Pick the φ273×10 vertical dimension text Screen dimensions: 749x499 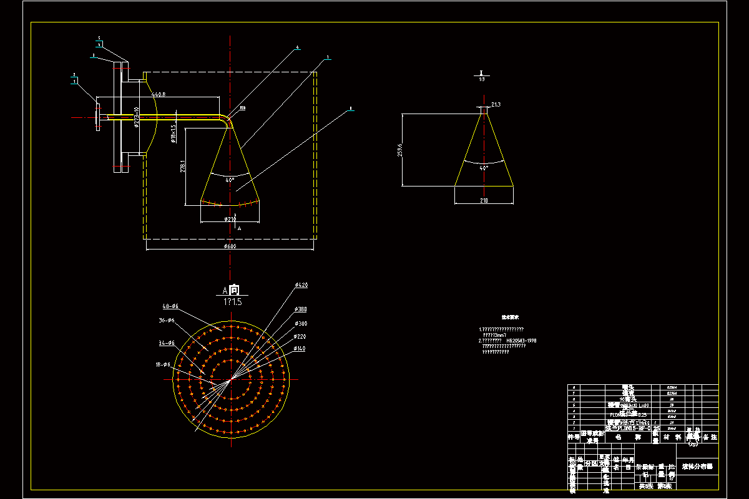[135, 117]
